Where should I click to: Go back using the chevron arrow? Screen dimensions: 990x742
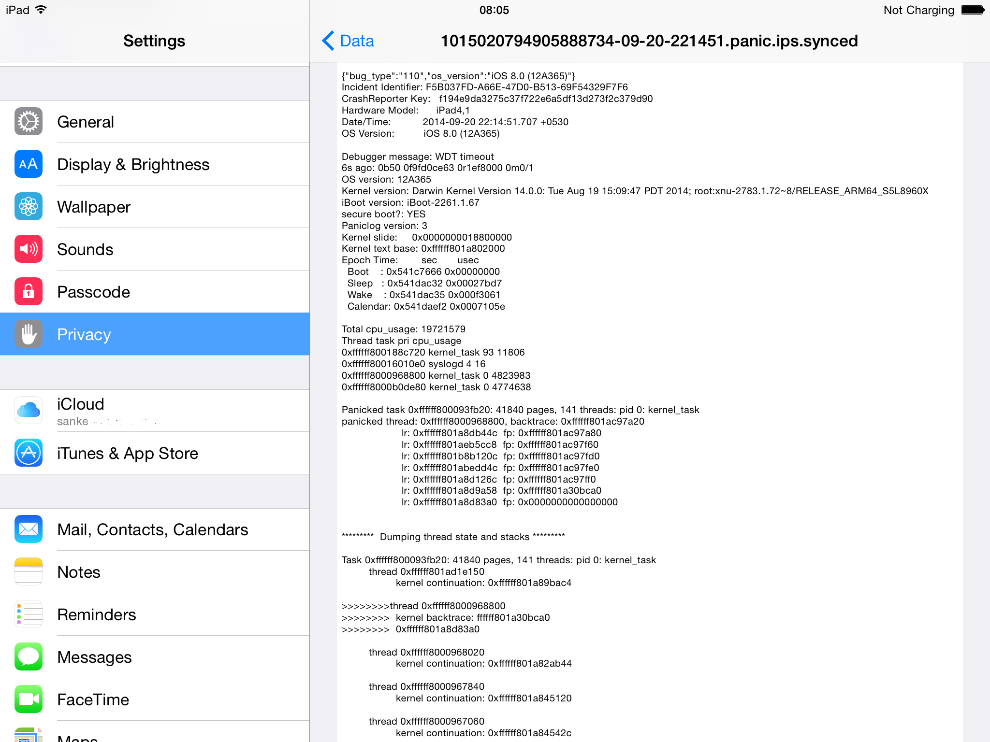click(328, 41)
